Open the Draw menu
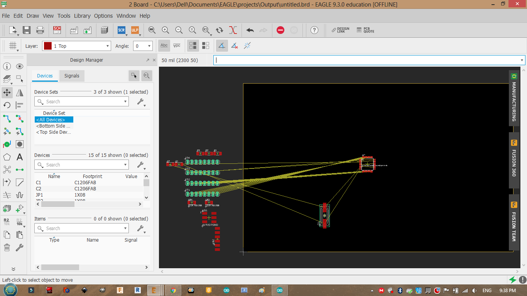Image resolution: width=527 pixels, height=296 pixels. pyautogui.click(x=33, y=16)
